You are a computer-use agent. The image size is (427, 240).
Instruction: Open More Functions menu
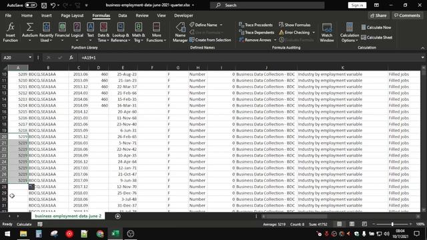point(156,33)
